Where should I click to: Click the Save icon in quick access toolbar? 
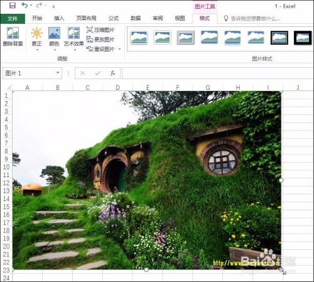coord(13,6)
